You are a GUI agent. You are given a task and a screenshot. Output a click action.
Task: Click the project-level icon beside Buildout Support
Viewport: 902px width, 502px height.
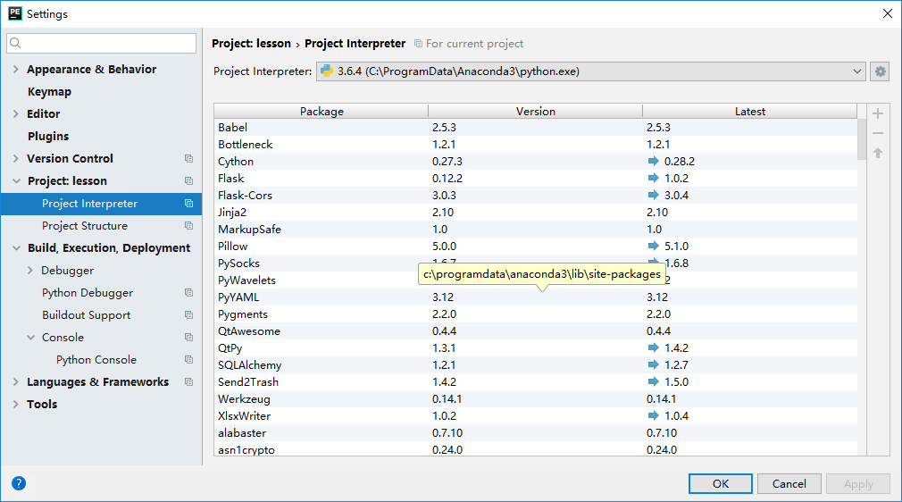[x=188, y=315]
